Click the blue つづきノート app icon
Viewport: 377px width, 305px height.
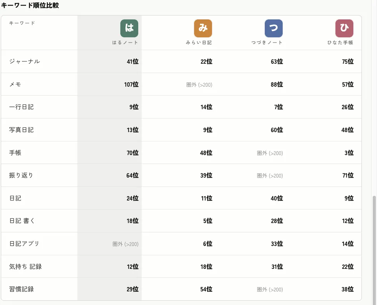(x=274, y=28)
